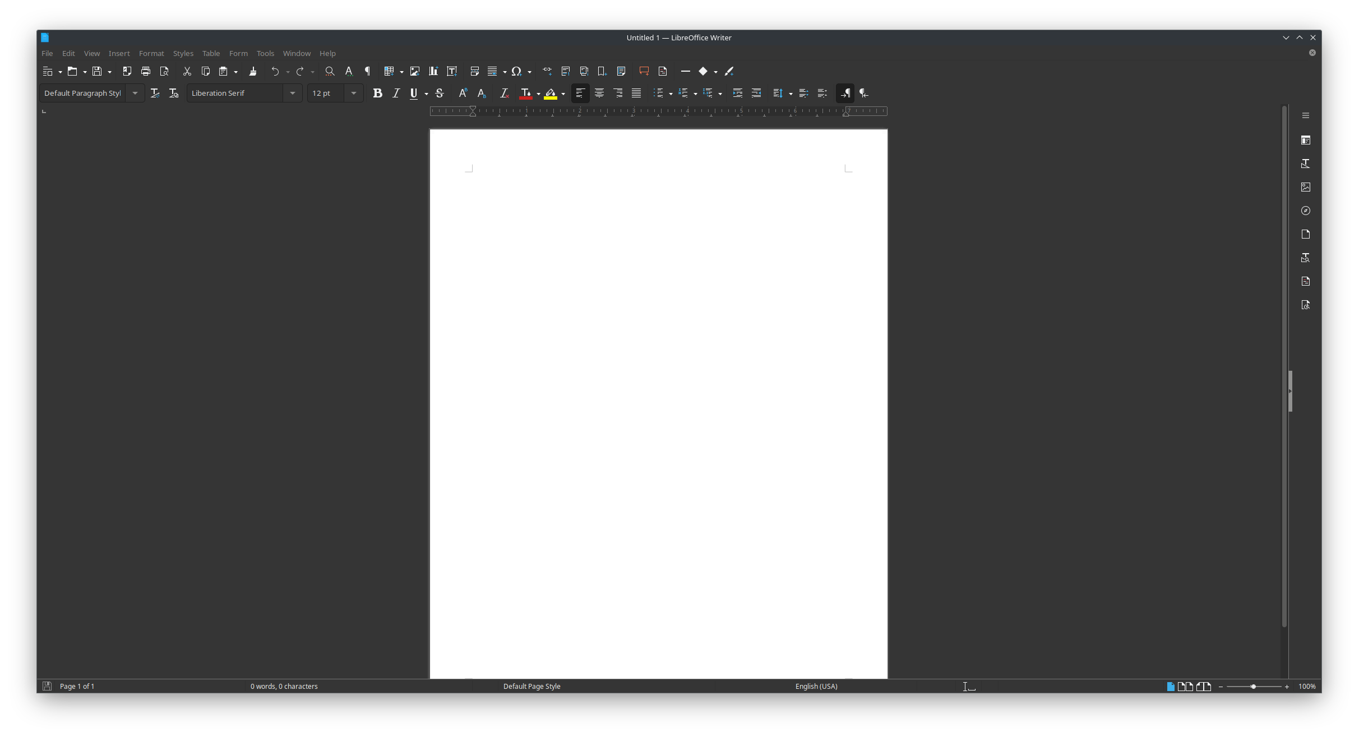1359x737 pixels.
Task: Open the Find & Replace magnifier icon
Action: [x=330, y=71]
